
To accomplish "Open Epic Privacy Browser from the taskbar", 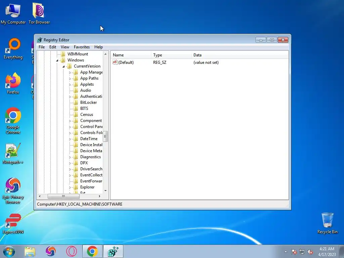I will point(50,251).
